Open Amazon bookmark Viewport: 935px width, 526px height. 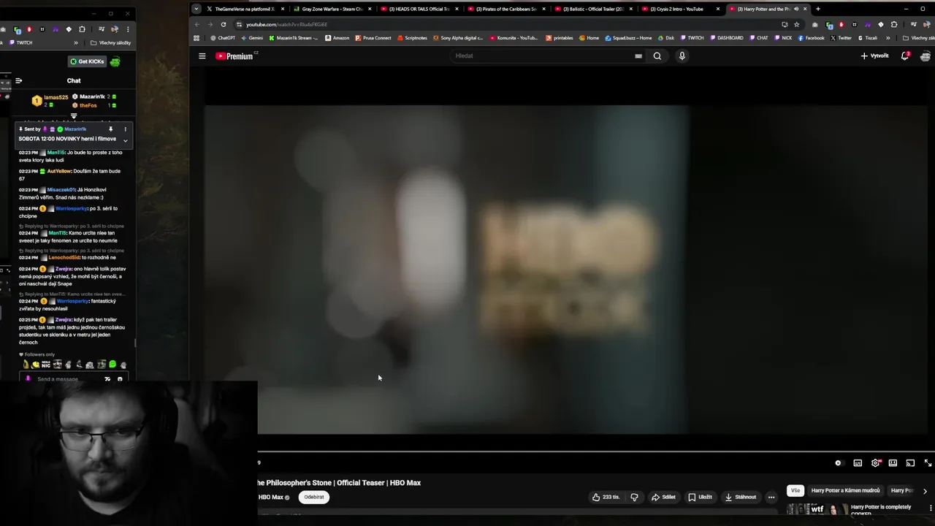point(337,38)
